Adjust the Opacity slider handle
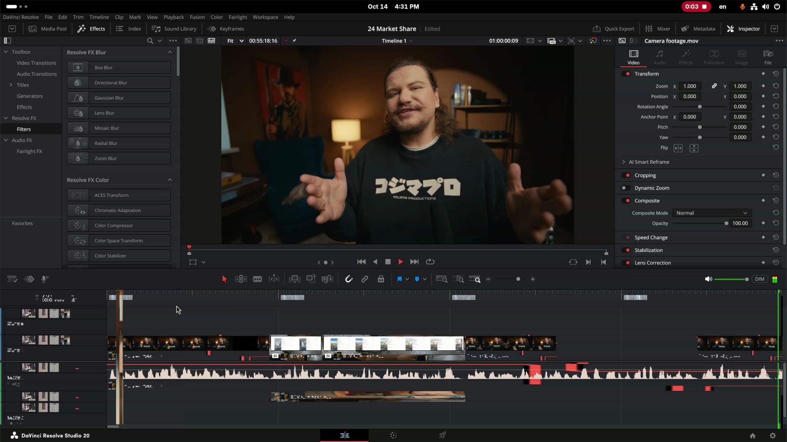Viewport: 787px width, 442px height. point(726,223)
